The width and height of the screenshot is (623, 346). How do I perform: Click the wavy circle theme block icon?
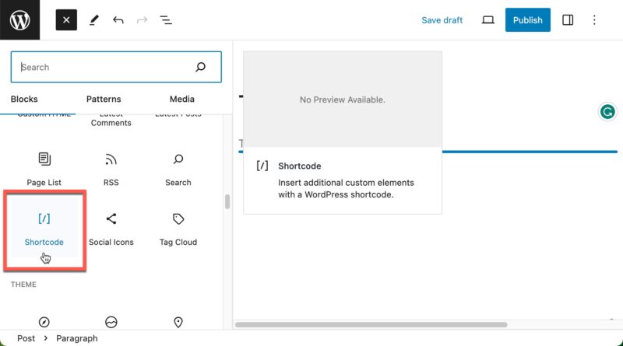(x=111, y=322)
